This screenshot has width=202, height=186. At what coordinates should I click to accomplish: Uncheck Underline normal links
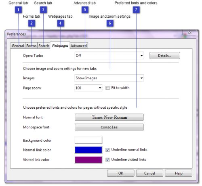pyautogui.click(x=107, y=150)
